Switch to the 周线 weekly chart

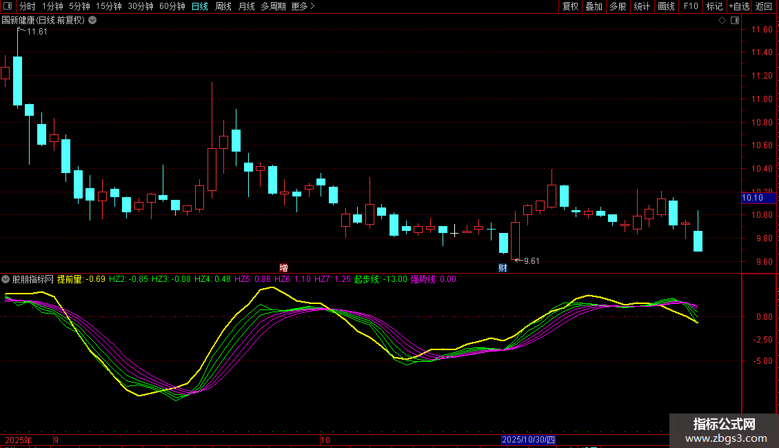pos(223,6)
